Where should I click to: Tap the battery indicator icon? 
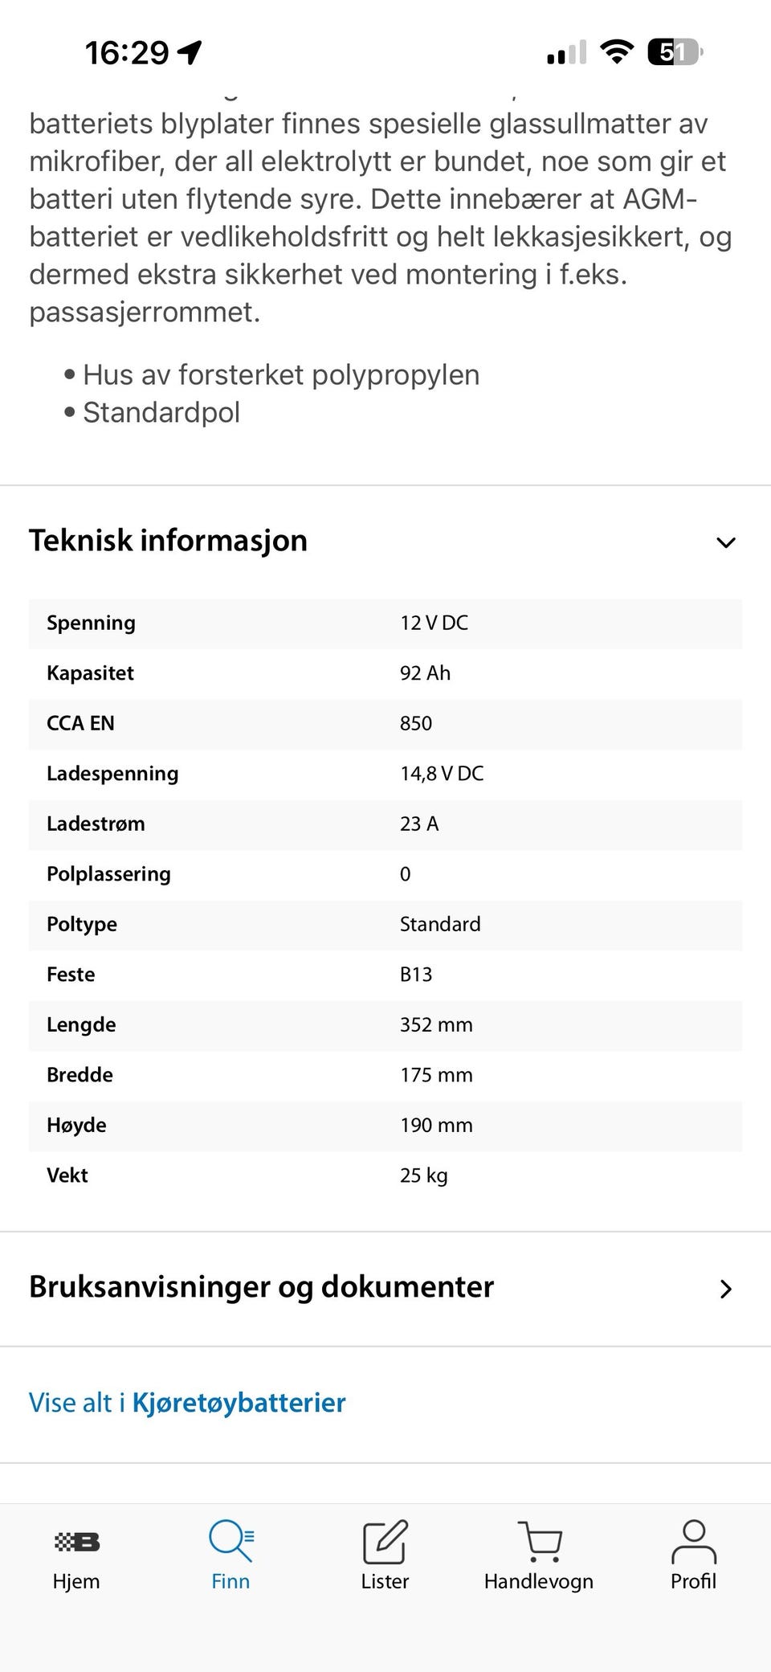click(675, 52)
